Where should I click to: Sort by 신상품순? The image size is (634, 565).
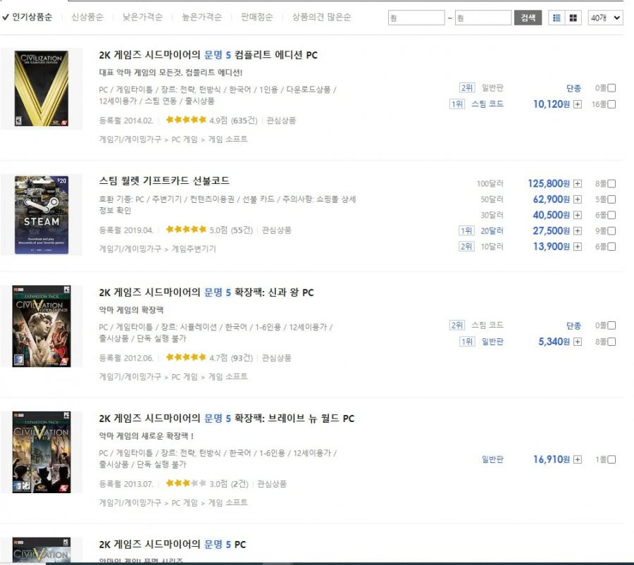pos(87,17)
